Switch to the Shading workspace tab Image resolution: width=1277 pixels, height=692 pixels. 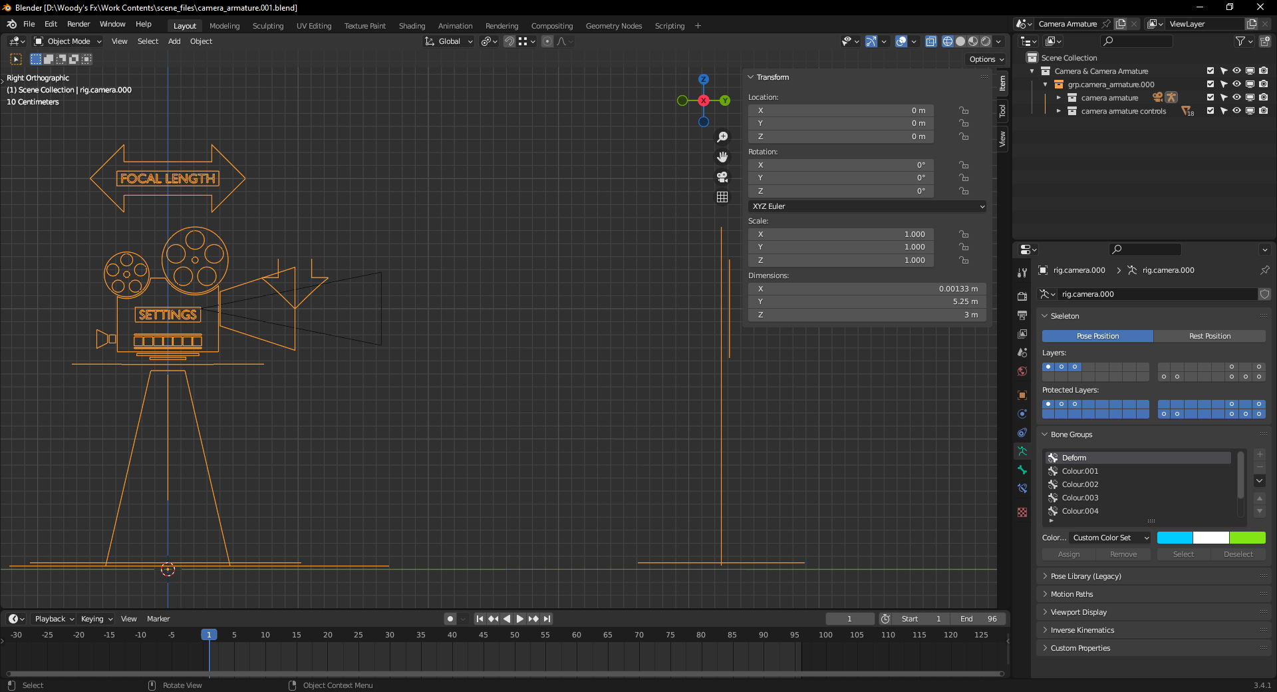[x=412, y=26]
